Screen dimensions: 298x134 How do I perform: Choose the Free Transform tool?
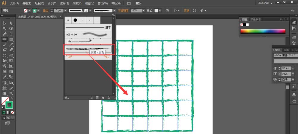(11, 61)
